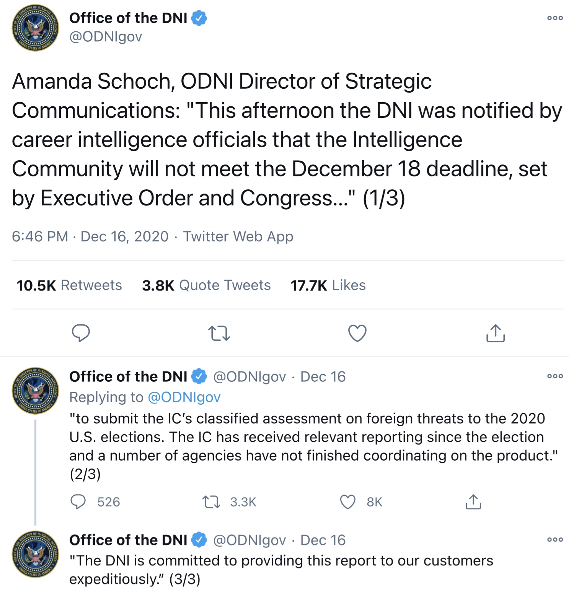Open the tweet timestamp 6:46 PM Dec 16, 2020
The image size is (569, 591).
(x=90, y=236)
